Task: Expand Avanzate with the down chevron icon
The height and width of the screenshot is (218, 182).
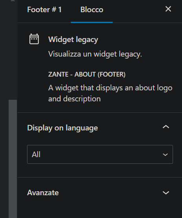Action: [166, 193]
